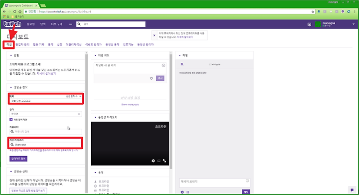Image resolution: width=359 pixels, height=195 pixels.
Task: Click the offline video preview thumbnail
Action: coord(130,144)
